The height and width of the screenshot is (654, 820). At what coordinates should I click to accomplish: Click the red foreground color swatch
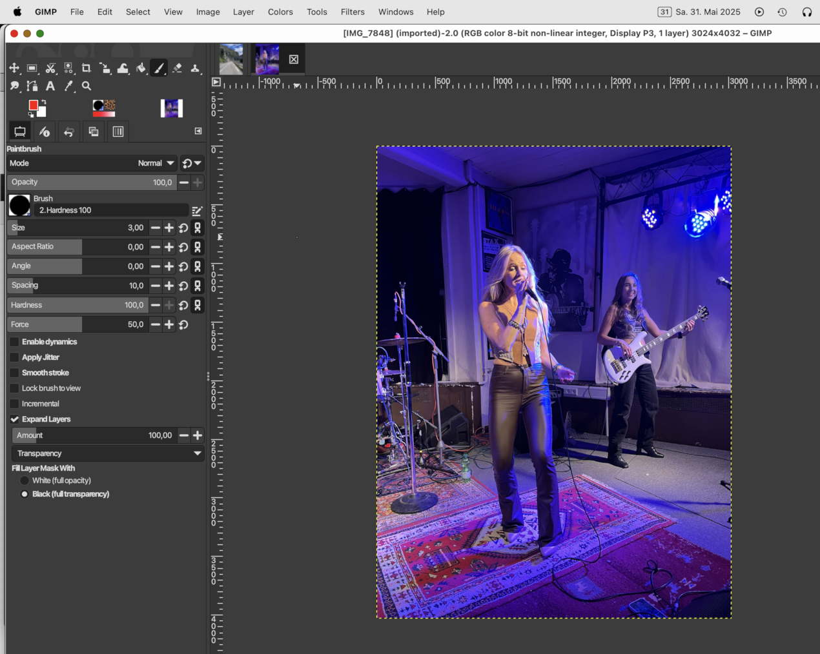(x=33, y=105)
